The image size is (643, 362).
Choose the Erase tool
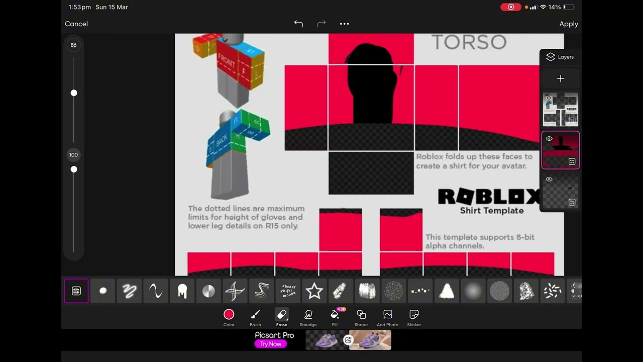click(282, 318)
